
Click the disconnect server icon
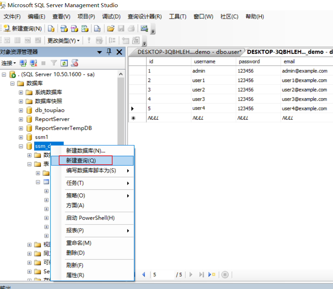click(33, 63)
